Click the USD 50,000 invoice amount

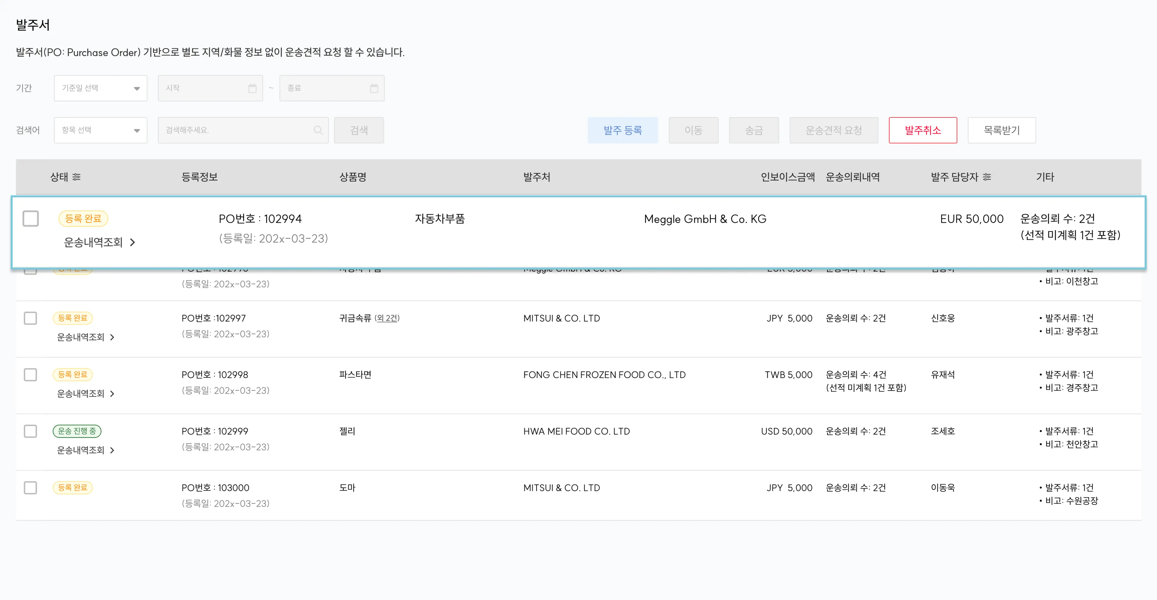click(787, 432)
